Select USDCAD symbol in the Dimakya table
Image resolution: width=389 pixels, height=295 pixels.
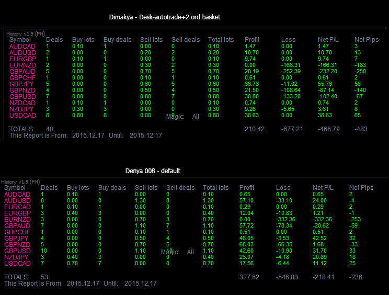(22, 116)
